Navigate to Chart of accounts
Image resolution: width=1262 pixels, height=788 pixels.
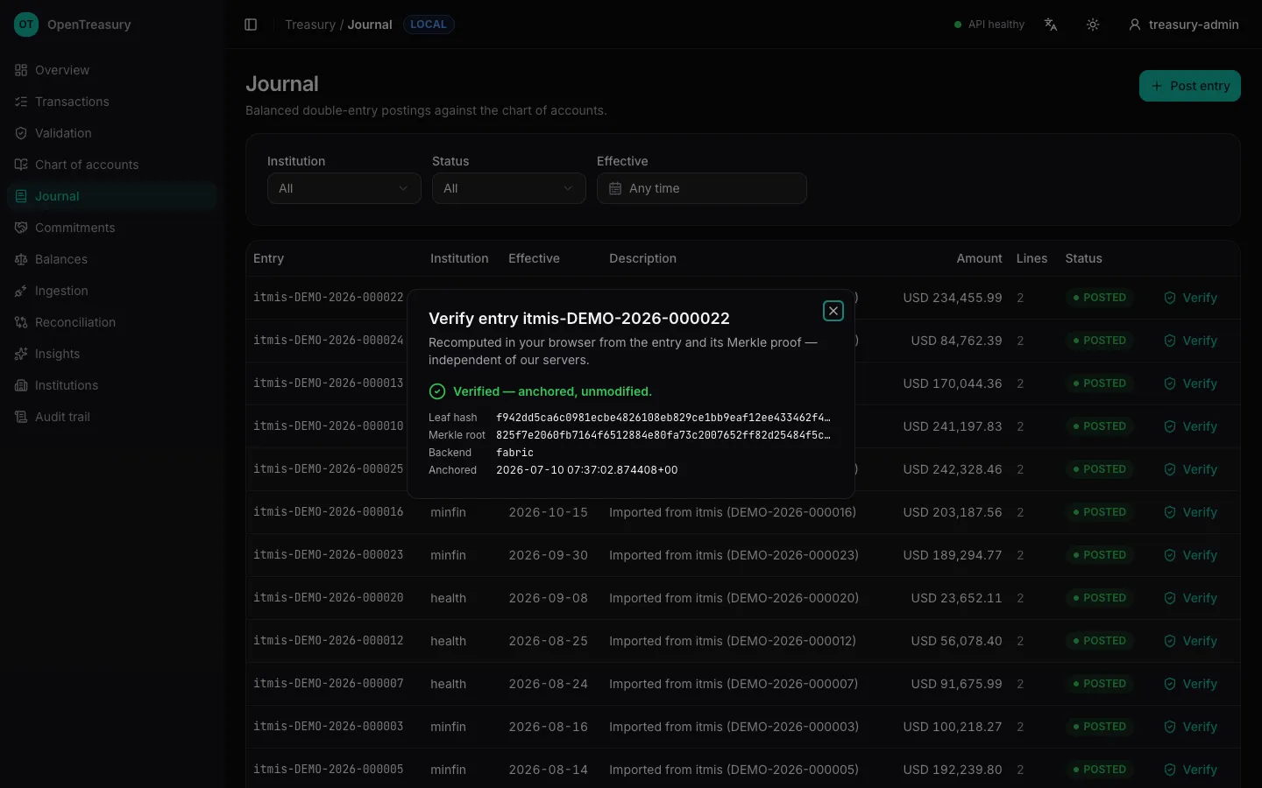[x=111, y=165]
